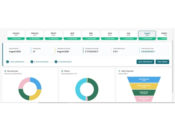Viewport: 175px width, 131px height.
Task: Select the February month card
Action: pos(35,35)
